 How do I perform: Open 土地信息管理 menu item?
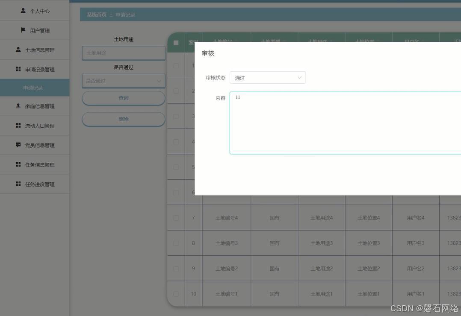tap(35, 50)
